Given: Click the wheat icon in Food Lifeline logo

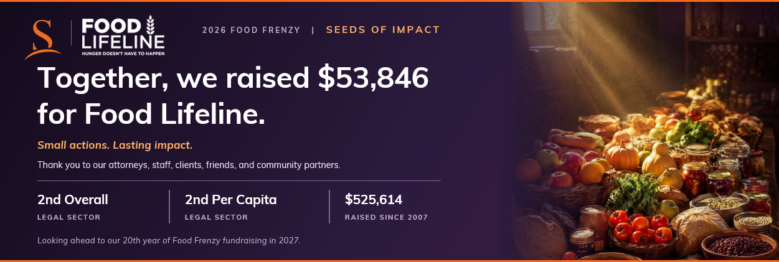Looking at the screenshot, I should click(149, 25).
